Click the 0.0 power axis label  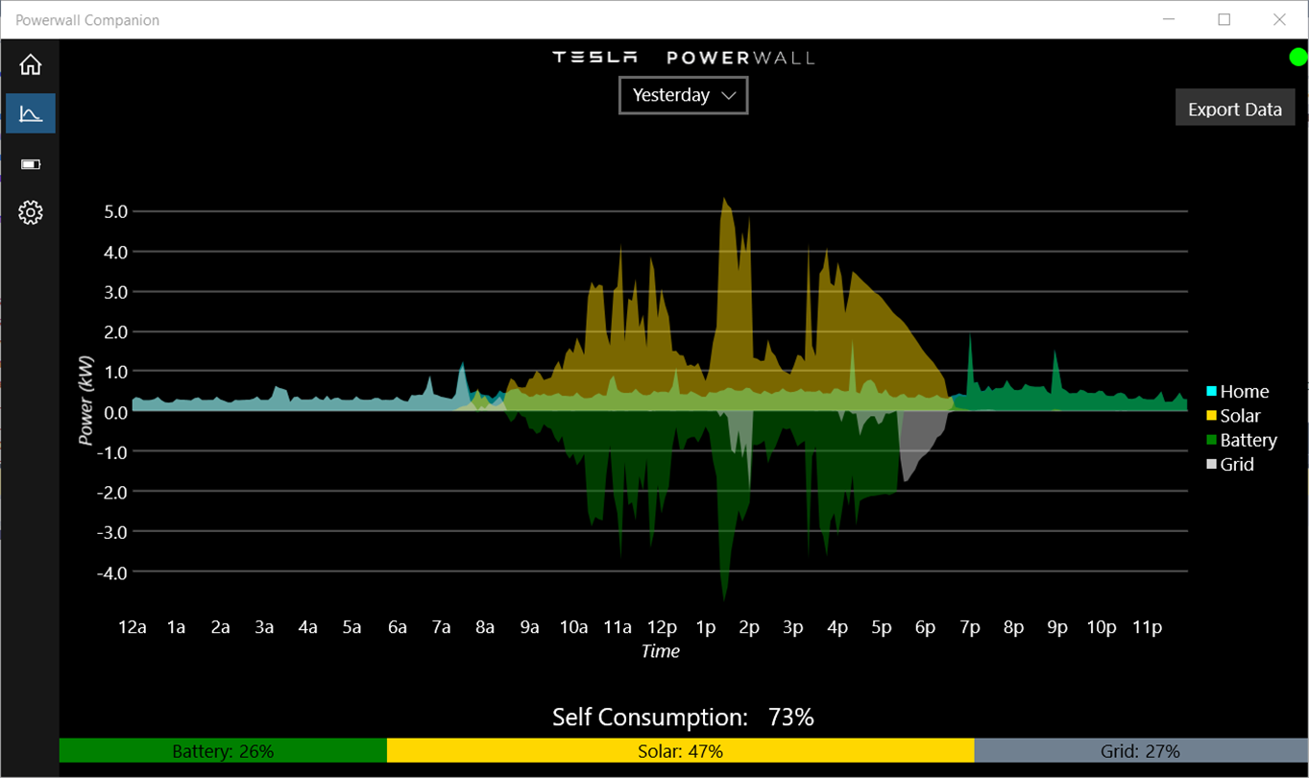coord(115,412)
